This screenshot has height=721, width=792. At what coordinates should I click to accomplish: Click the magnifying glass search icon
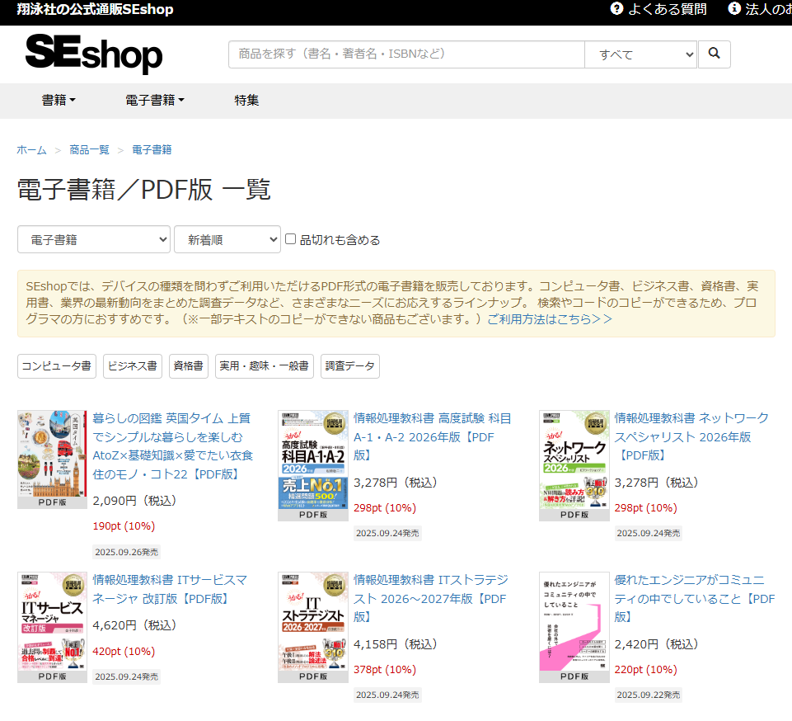point(714,54)
